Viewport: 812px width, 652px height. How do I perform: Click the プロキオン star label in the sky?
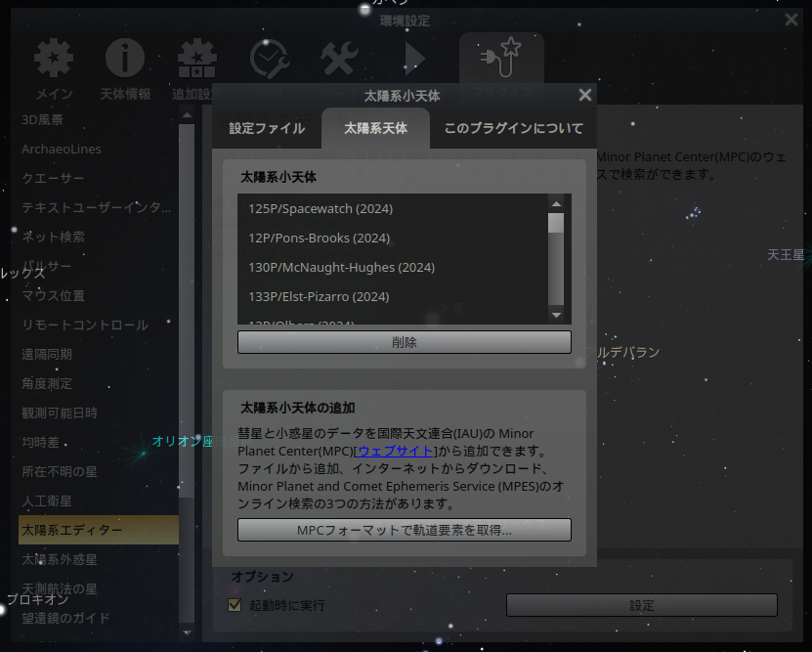point(38,599)
